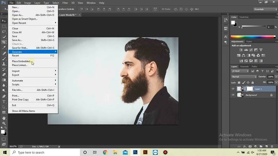Expand the Scripts submenu
This screenshot has width=278, height=156.
tap(33, 84)
